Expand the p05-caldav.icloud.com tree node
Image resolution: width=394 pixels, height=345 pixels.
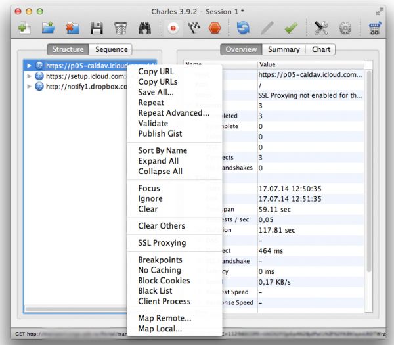coord(29,66)
